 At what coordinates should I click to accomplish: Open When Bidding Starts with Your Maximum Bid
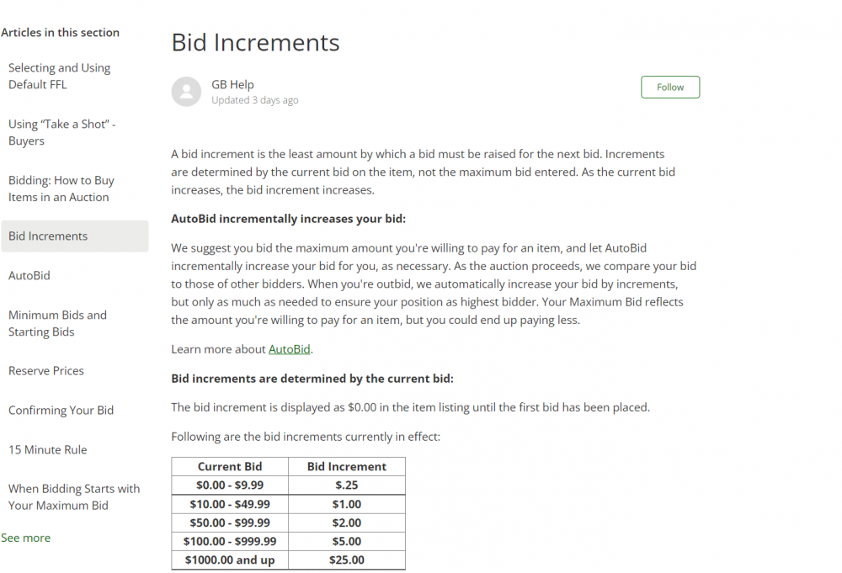click(74, 496)
